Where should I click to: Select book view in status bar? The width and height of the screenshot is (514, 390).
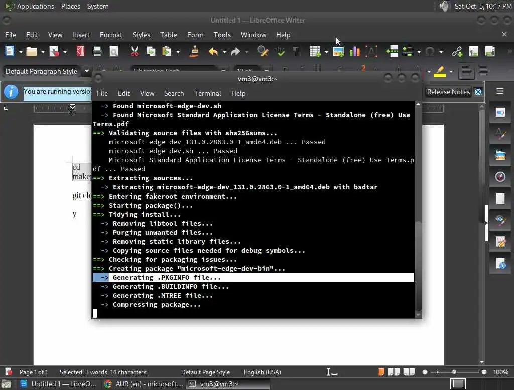[x=409, y=372]
